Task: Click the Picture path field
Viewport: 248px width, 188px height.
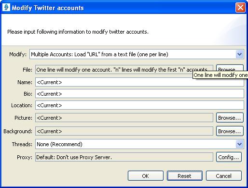Action: click(x=124, y=118)
